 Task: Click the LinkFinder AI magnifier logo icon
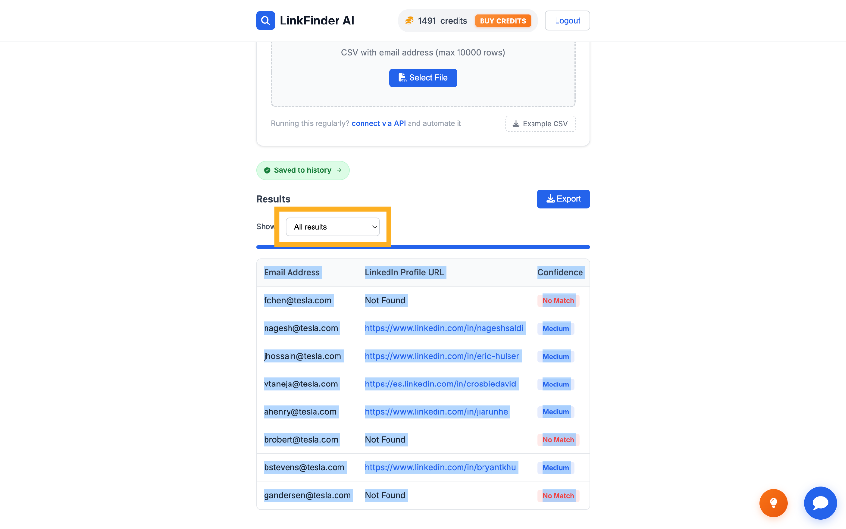266,21
